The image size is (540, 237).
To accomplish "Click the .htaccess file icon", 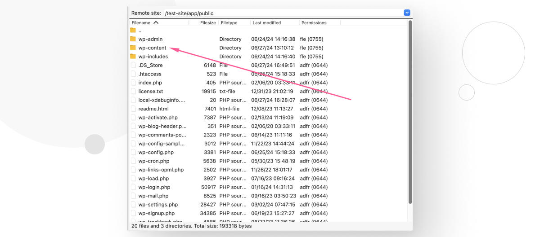I will [x=133, y=74].
